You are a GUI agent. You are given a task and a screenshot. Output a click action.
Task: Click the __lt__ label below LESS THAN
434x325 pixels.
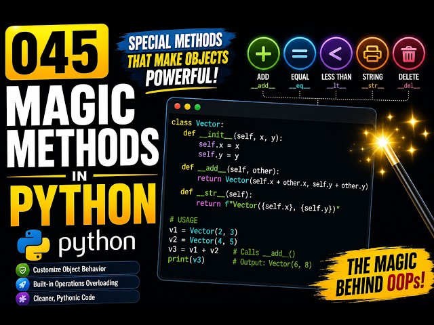pos(336,86)
